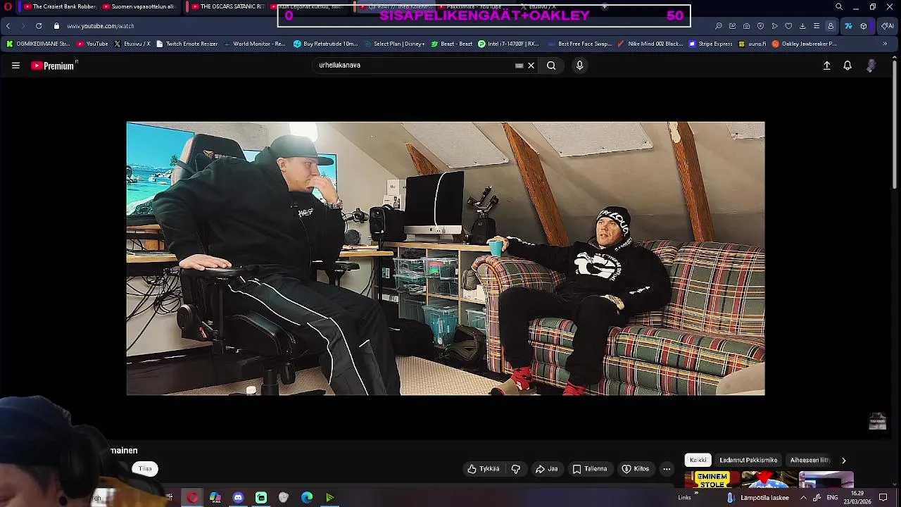Clear the search query with the X icon
This screenshot has height=507, width=901.
(531, 65)
